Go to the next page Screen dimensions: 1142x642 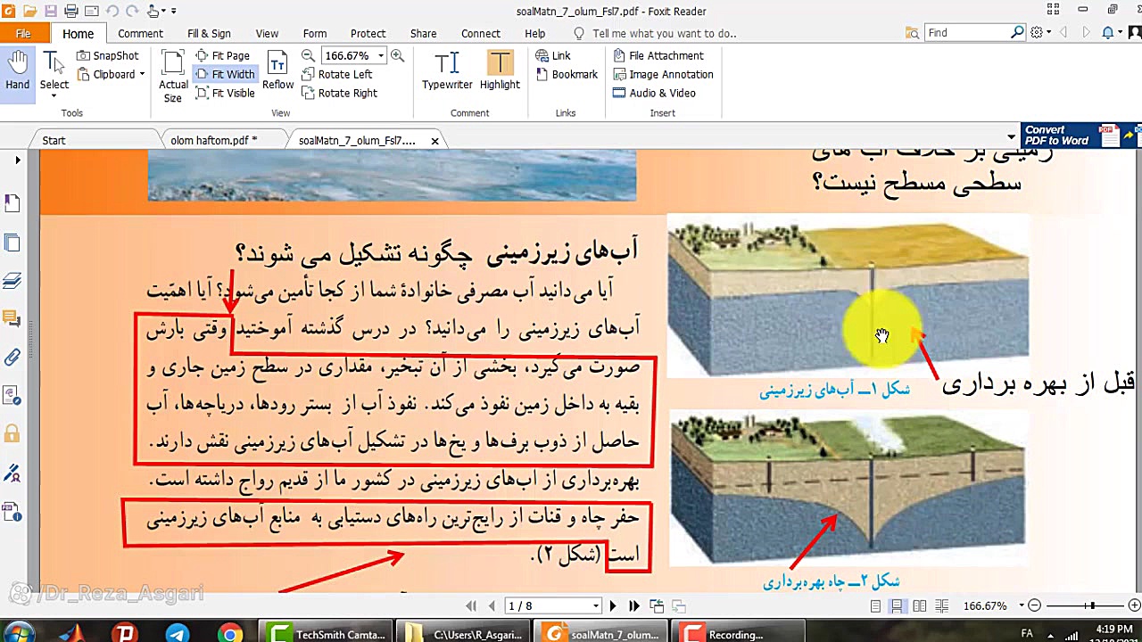(613, 605)
